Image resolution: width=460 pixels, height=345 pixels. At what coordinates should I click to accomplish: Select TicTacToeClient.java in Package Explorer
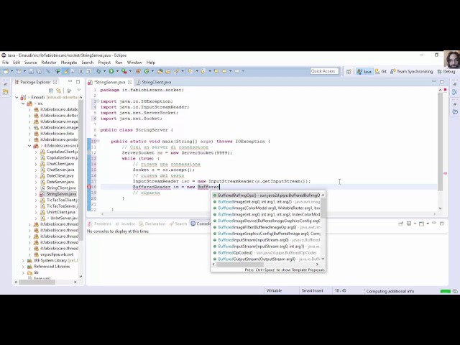63,200
